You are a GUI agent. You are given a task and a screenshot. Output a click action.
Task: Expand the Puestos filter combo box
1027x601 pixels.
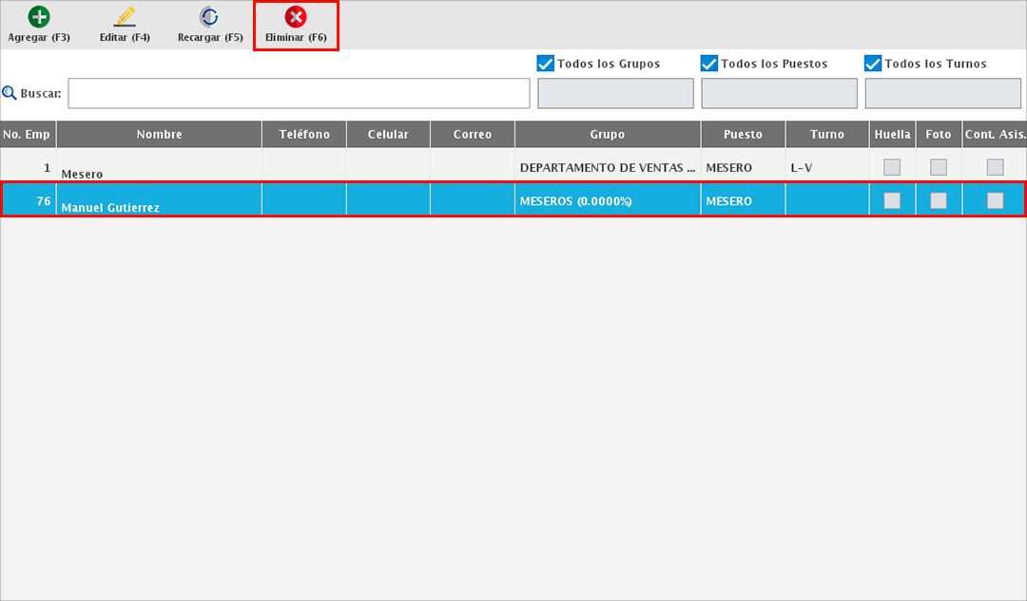(779, 93)
